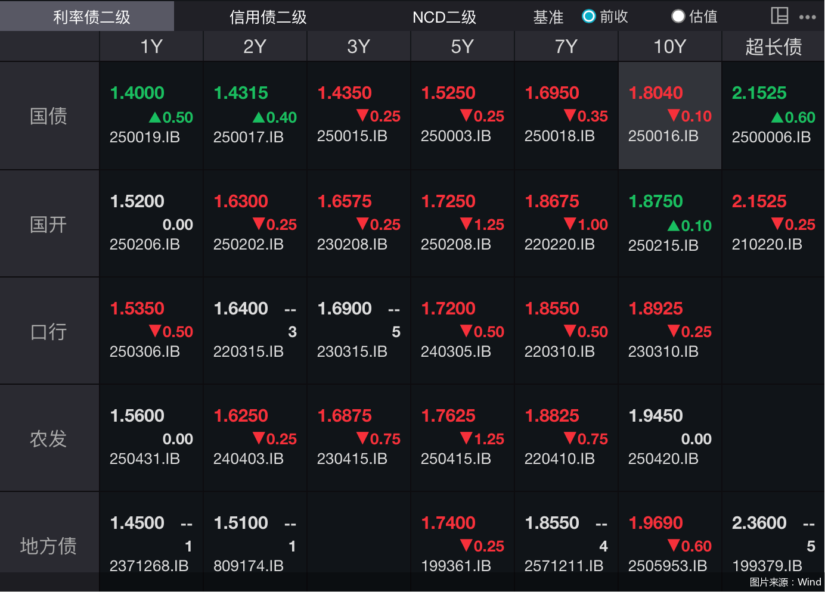825x592 pixels.
Task: Open the NCD二级 tab
Action: (444, 17)
